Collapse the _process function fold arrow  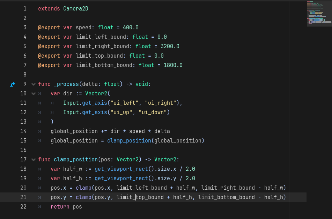[x=34, y=84]
